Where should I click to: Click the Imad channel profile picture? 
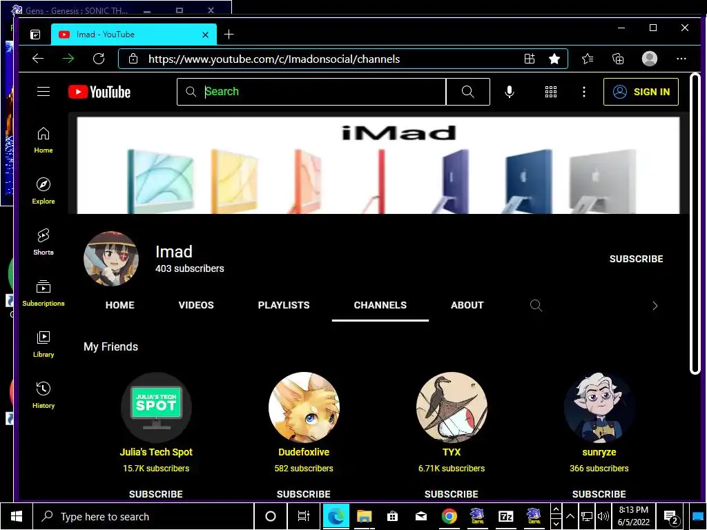tap(111, 259)
